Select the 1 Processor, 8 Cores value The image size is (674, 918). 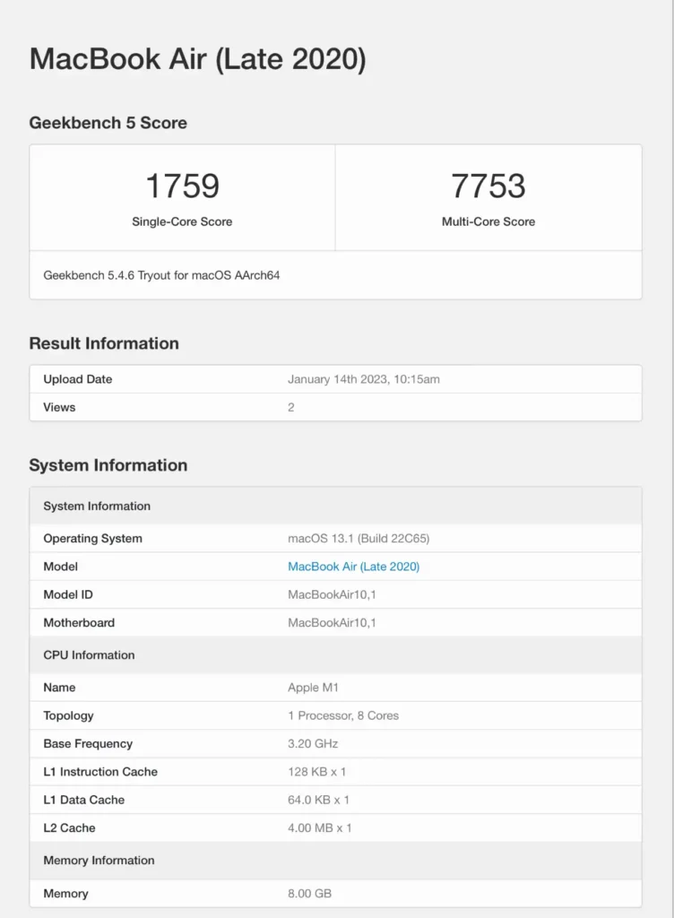[x=343, y=716]
